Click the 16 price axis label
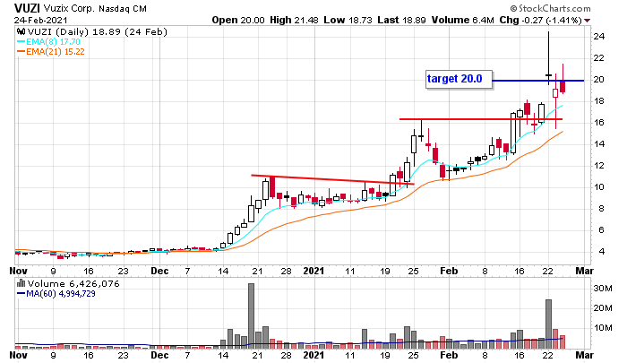 coord(599,123)
